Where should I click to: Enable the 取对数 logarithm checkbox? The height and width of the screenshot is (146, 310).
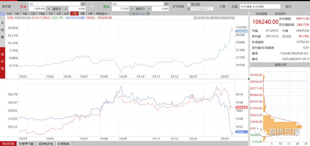(x=189, y=4)
